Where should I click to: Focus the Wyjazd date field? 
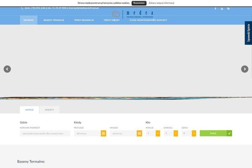coord(123,134)
